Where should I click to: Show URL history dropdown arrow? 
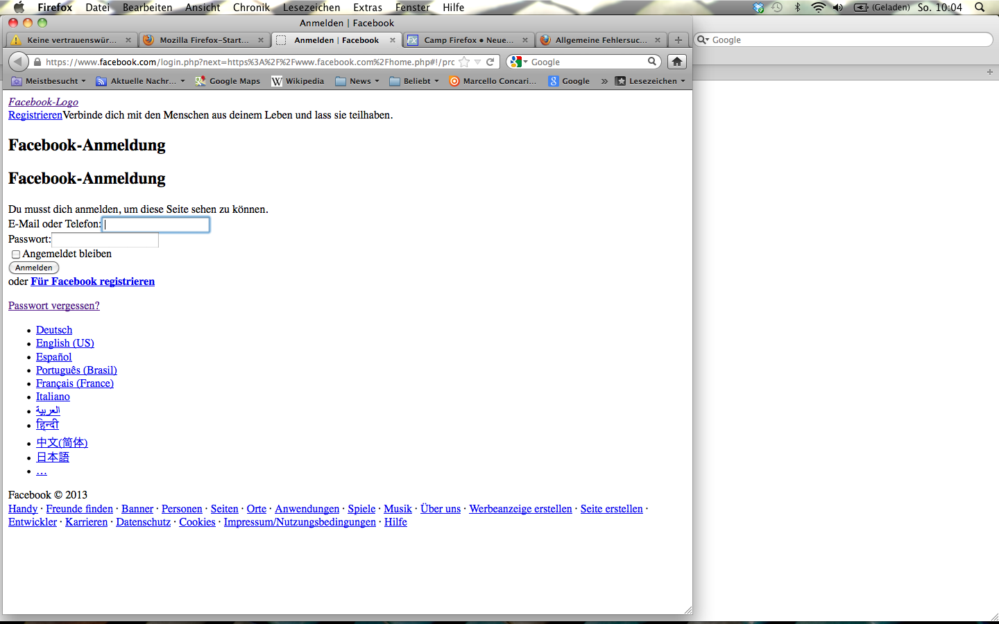coord(477,62)
